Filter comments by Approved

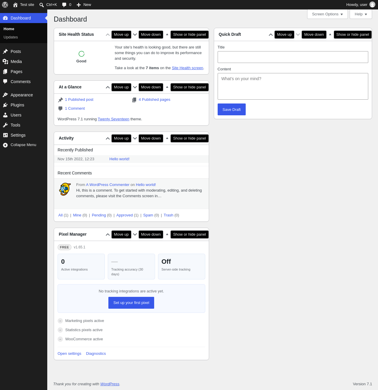[x=125, y=215]
